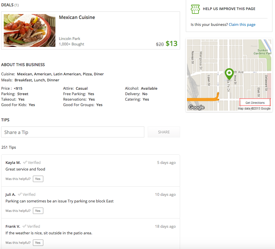Click the Google logo on map
Viewport: 275px width, 249px height.
pos(197,107)
